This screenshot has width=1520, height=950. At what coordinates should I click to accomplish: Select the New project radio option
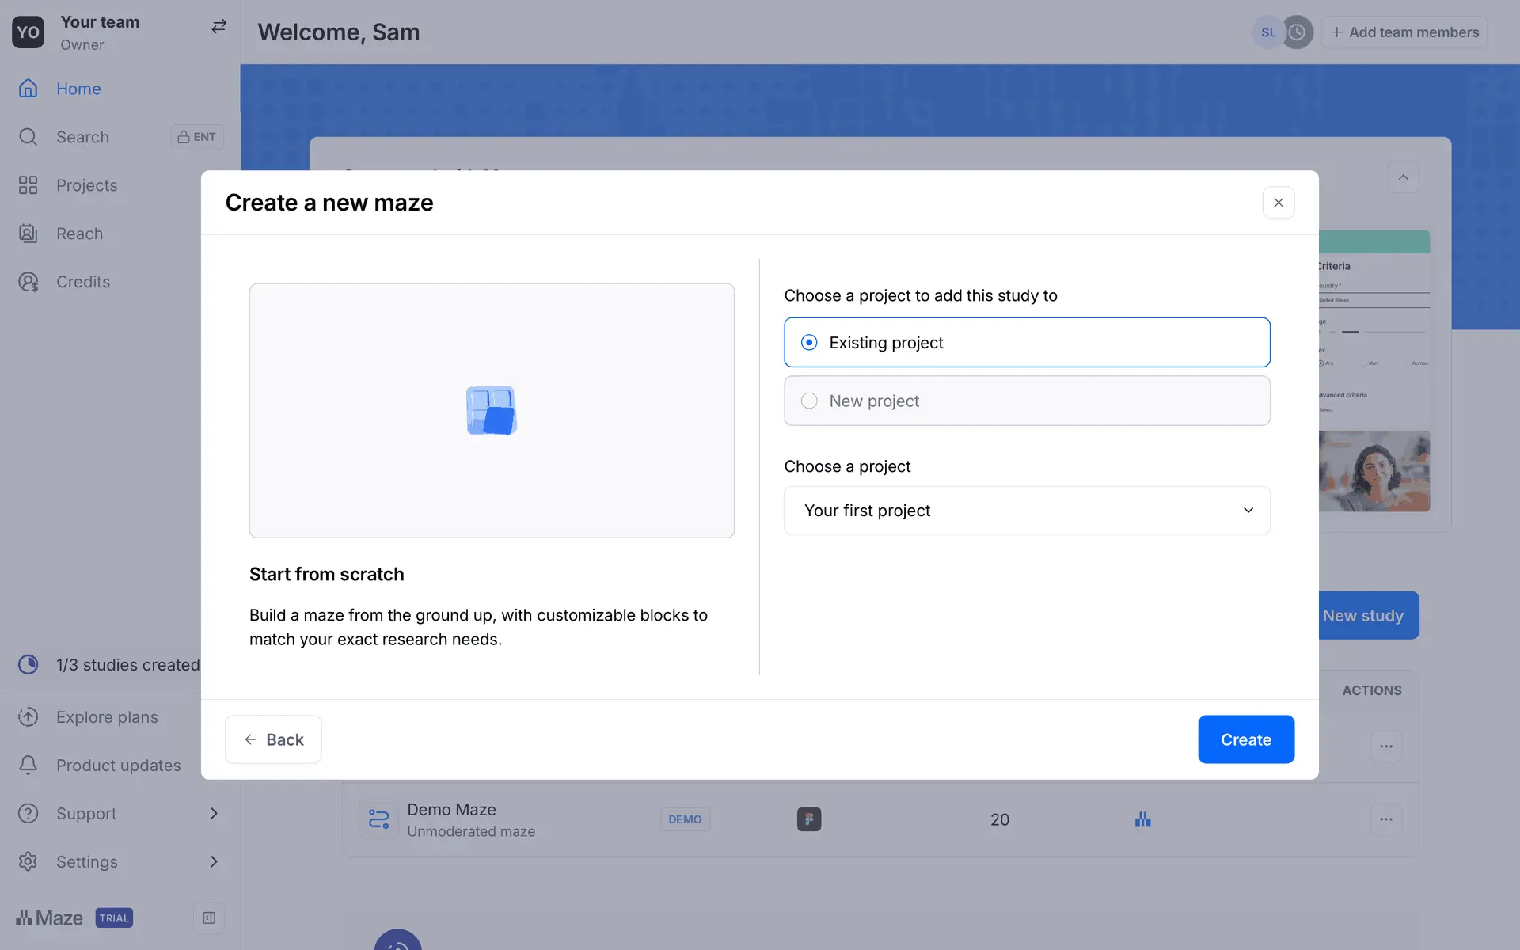click(x=809, y=401)
